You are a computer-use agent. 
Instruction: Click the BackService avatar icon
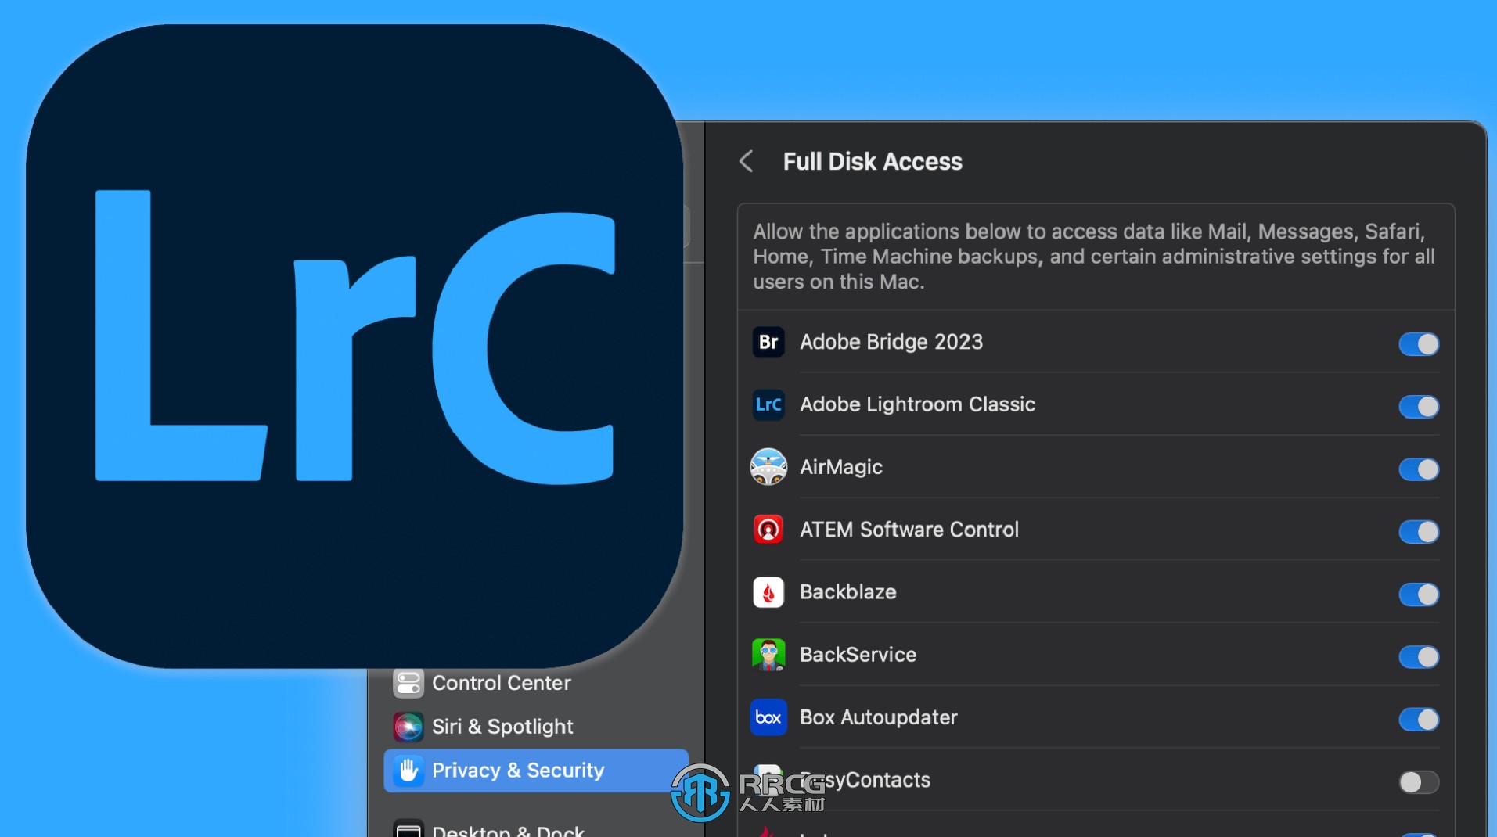tap(768, 655)
